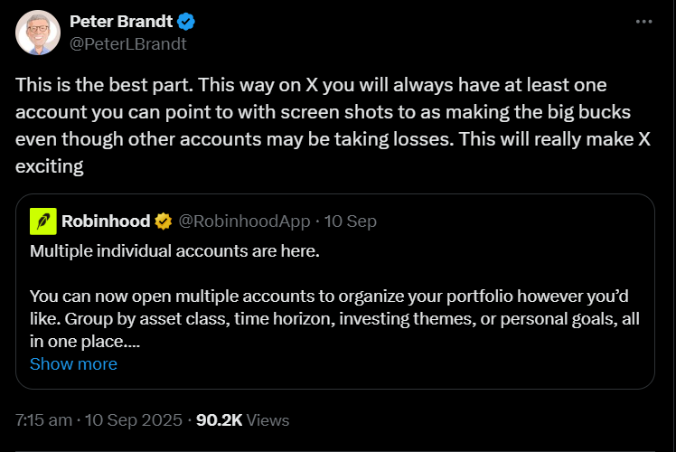Viewport: 676px width, 452px height.
Task: Click the blue verified badge beside Peter Brandt
Action: click(x=187, y=22)
